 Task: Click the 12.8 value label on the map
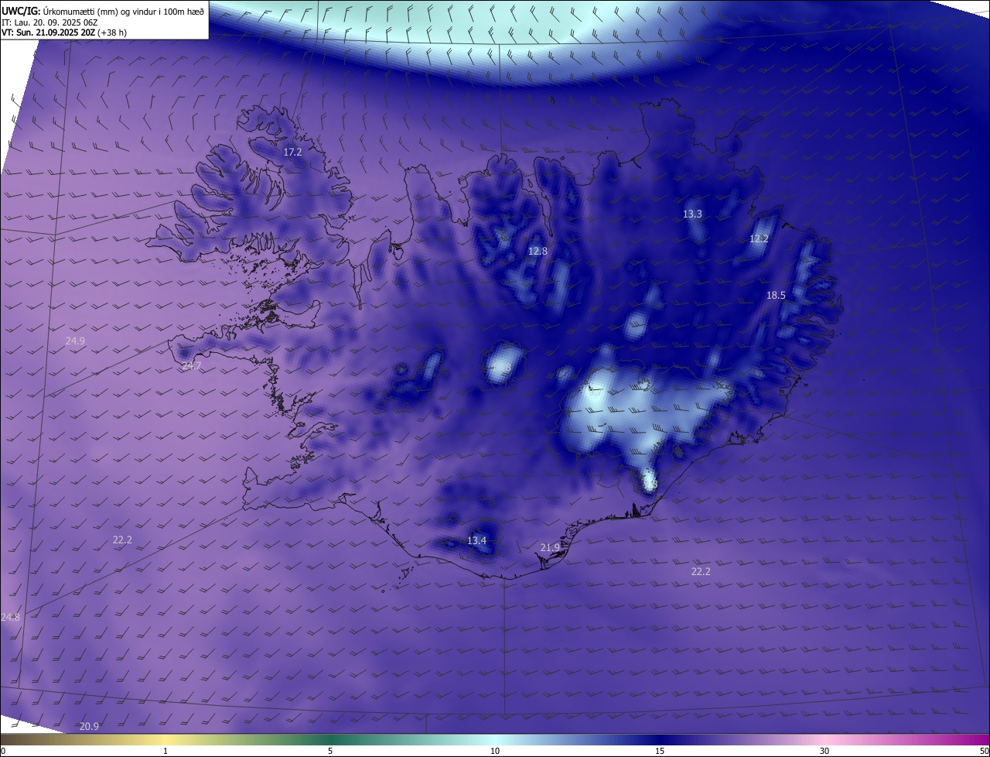tap(538, 252)
